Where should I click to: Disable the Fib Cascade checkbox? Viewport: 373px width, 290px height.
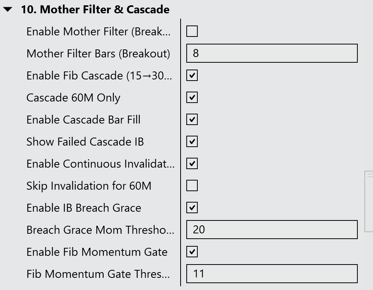click(192, 75)
